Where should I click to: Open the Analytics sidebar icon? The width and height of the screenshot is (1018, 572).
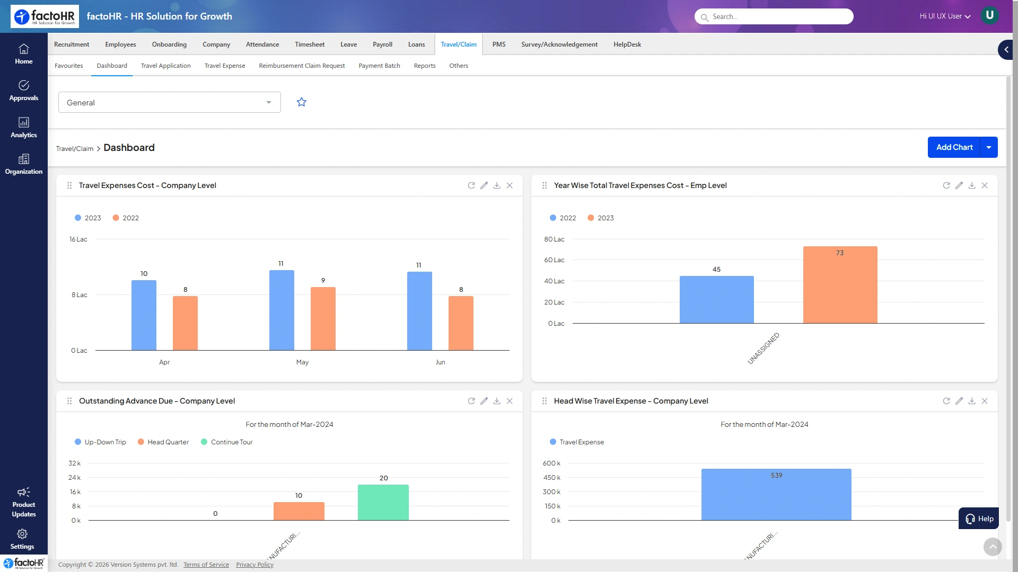coord(23,128)
